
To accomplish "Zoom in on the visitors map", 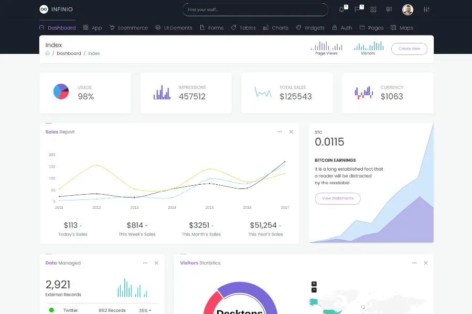I will click(x=314, y=284).
